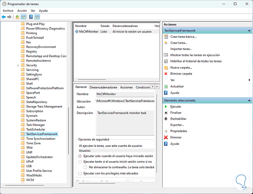Click the Deshabilitar down-arrow icon

point(166,119)
